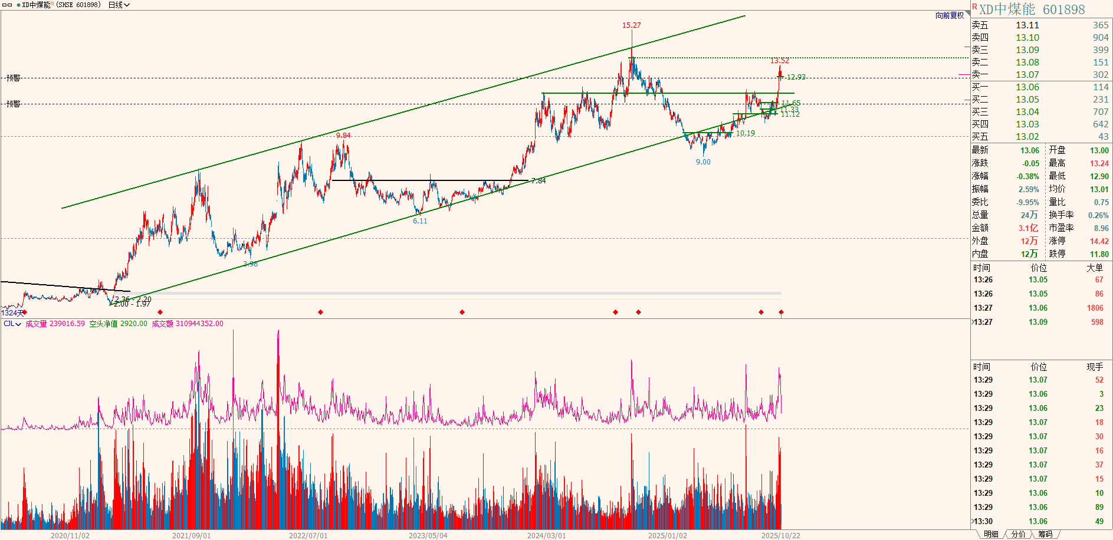1113x540 pixels.
Task: Click the 委比 -9.95% value
Action: point(1028,202)
